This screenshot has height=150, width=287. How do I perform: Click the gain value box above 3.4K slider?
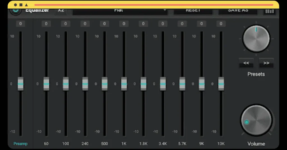(x=163, y=24)
